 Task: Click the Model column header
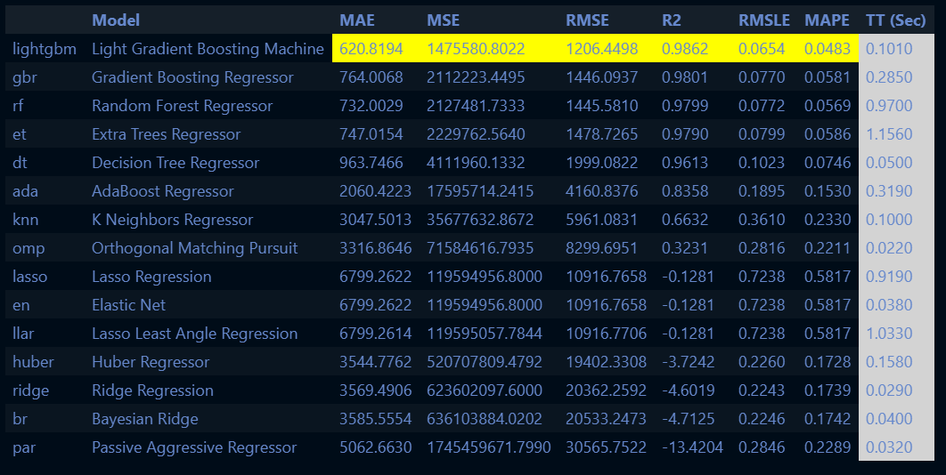(x=116, y=20)
